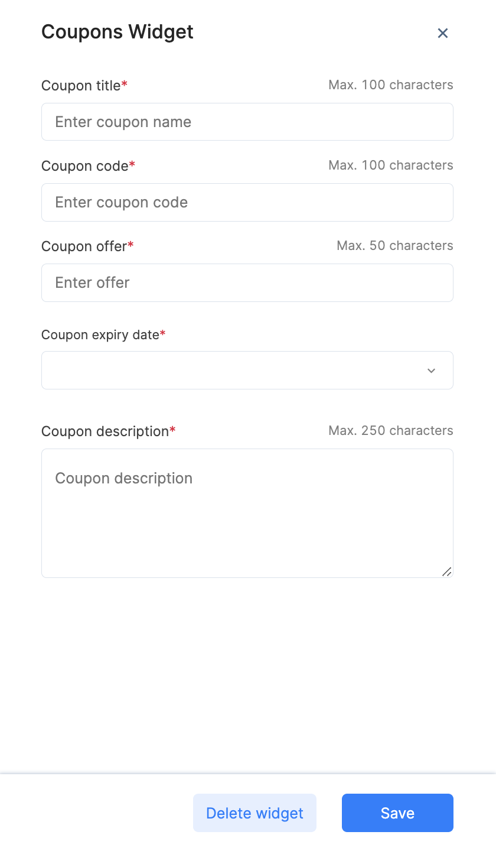Click the Coupon code label
The image size is (496, 851).
[84, 165]
